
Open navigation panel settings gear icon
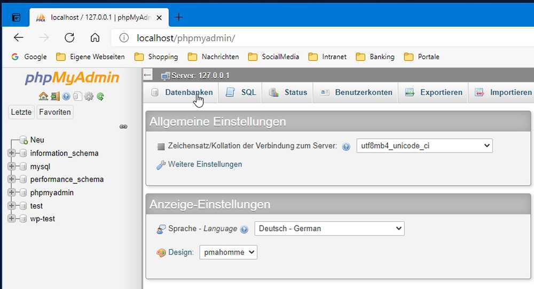[89, 96]
